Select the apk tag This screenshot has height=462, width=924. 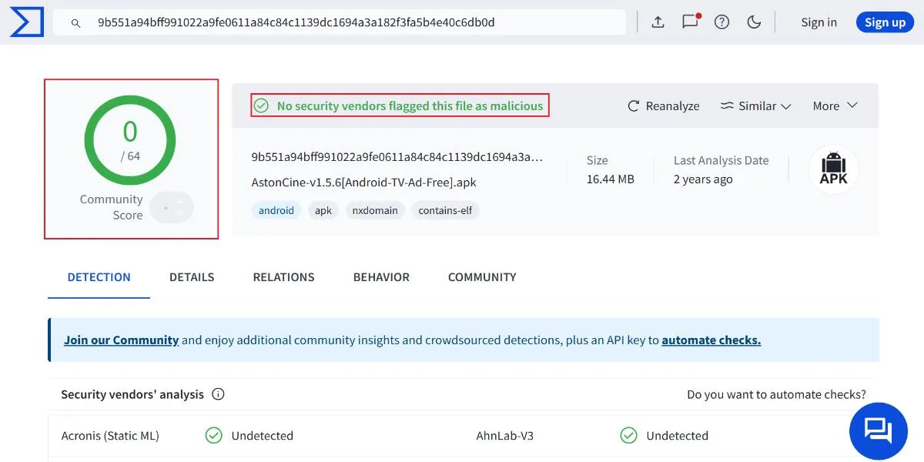(x=323, y=210)
